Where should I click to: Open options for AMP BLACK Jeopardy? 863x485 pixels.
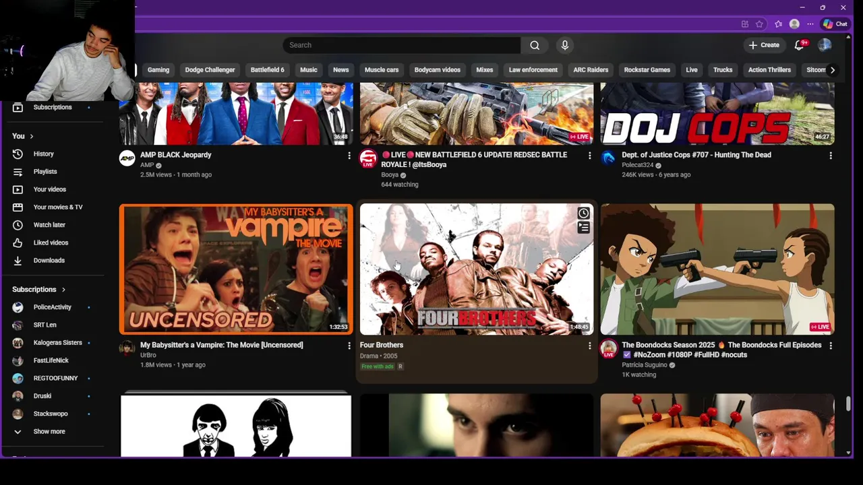(349, 156)
